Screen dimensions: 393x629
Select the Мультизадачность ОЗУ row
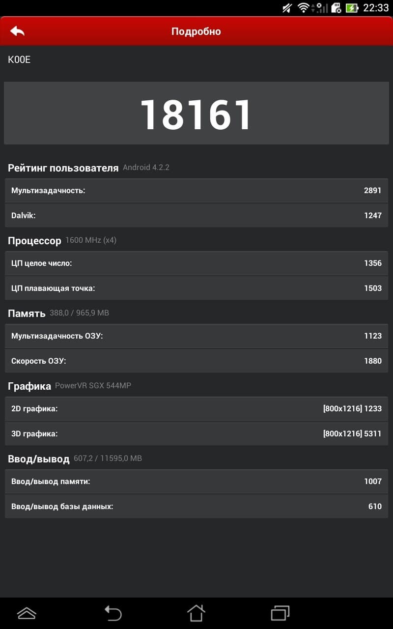[196, 336]
